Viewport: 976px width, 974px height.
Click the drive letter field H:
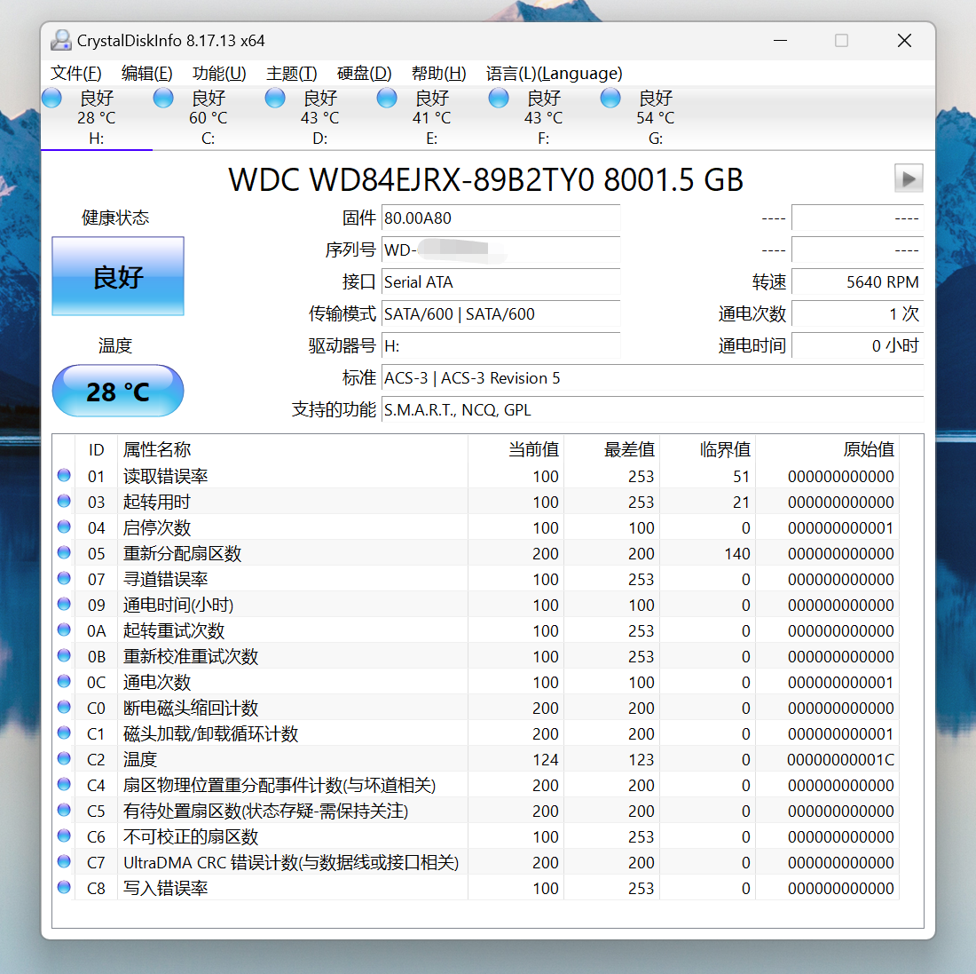pos(500,346)
